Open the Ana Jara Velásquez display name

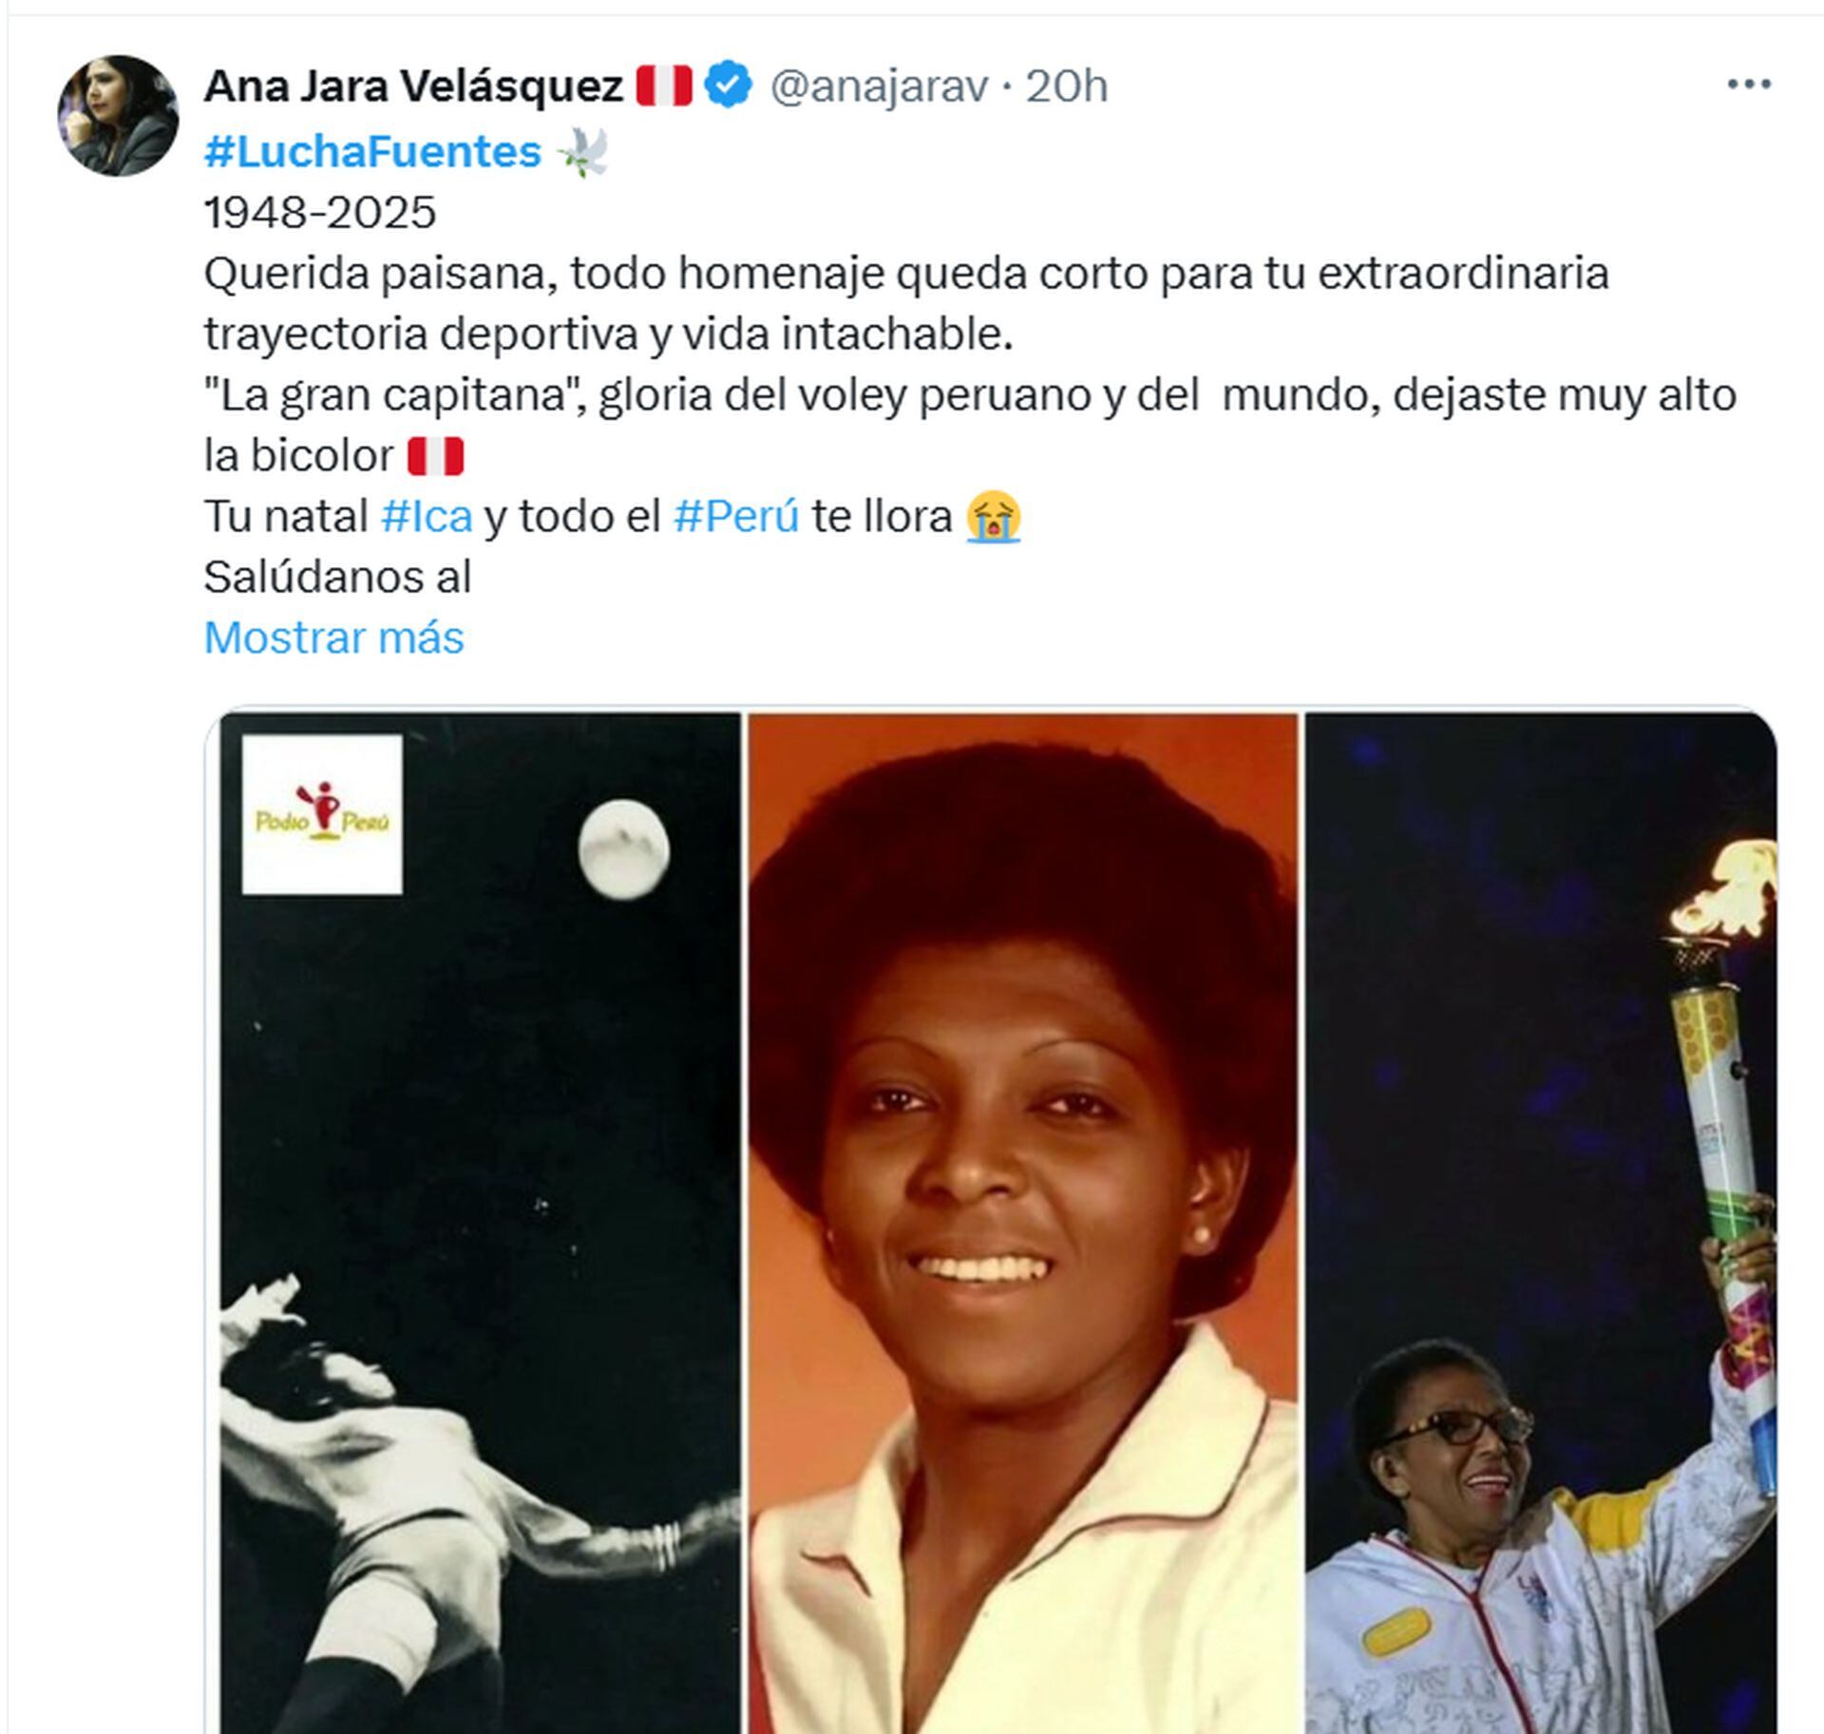coord(413,86)
